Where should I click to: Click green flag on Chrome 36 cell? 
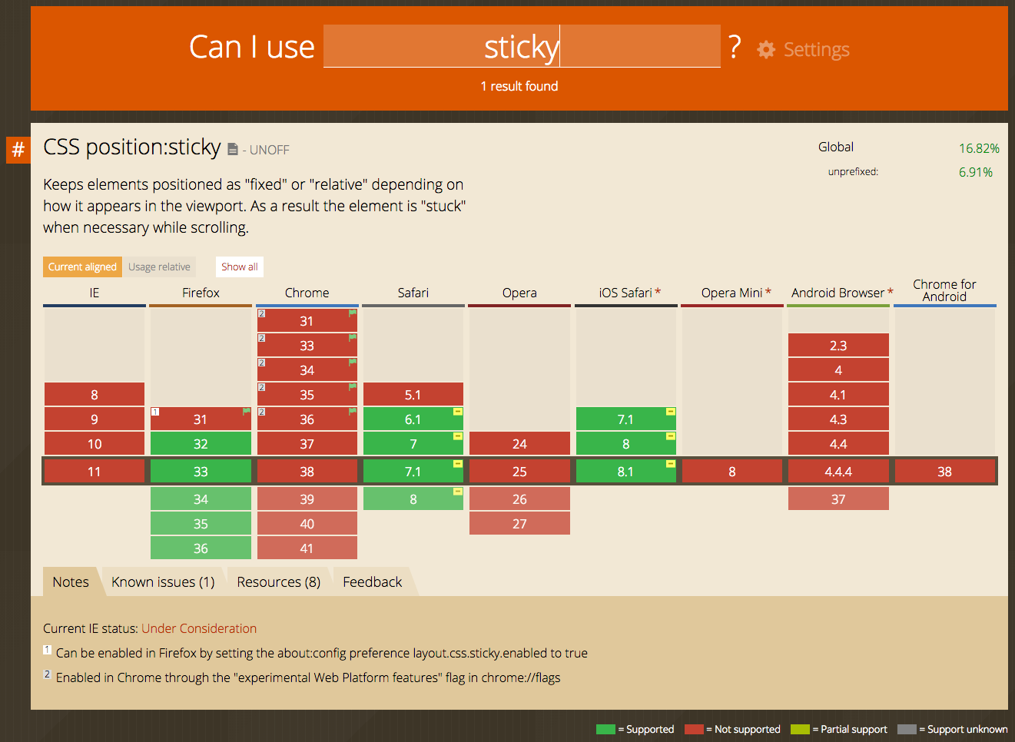click(x=353, y=412)
